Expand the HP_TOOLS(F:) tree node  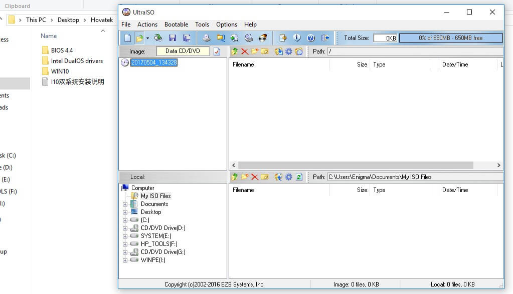[125, 244]
